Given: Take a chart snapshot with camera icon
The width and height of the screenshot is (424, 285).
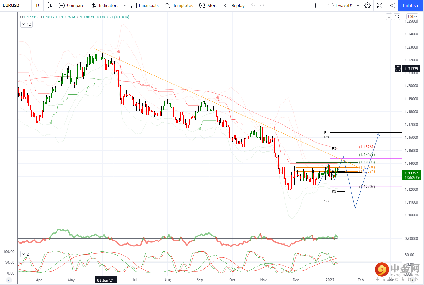Looking at the screenshot, I should (x=392, y=5).
